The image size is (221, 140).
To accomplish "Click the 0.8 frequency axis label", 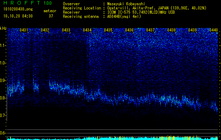I will (2, 98).
